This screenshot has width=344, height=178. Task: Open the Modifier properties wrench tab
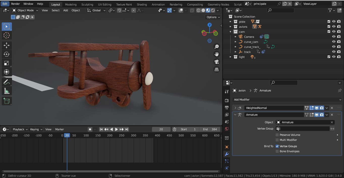pos(226,154)
